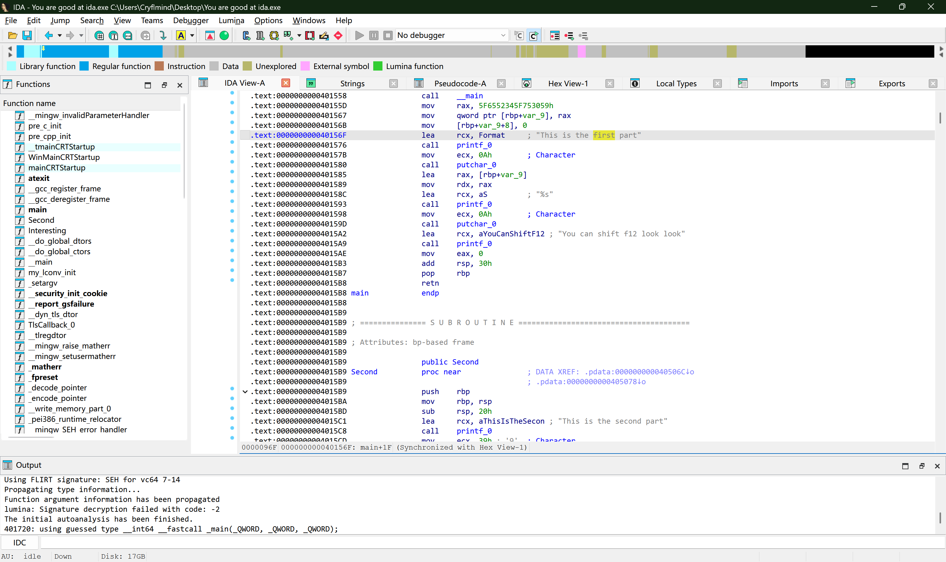Viewport: 946px width, 562px height.
Task: Close the Hex View-1 tab
Action: 610,83
